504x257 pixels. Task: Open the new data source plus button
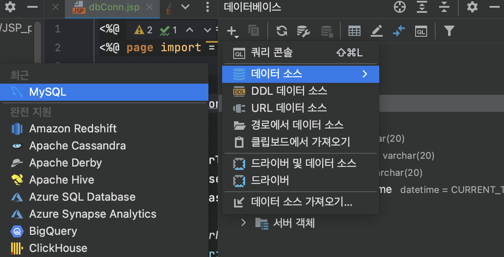[x=232, y=31]
